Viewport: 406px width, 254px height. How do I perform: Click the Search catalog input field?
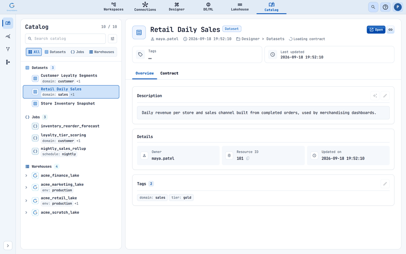65,39
